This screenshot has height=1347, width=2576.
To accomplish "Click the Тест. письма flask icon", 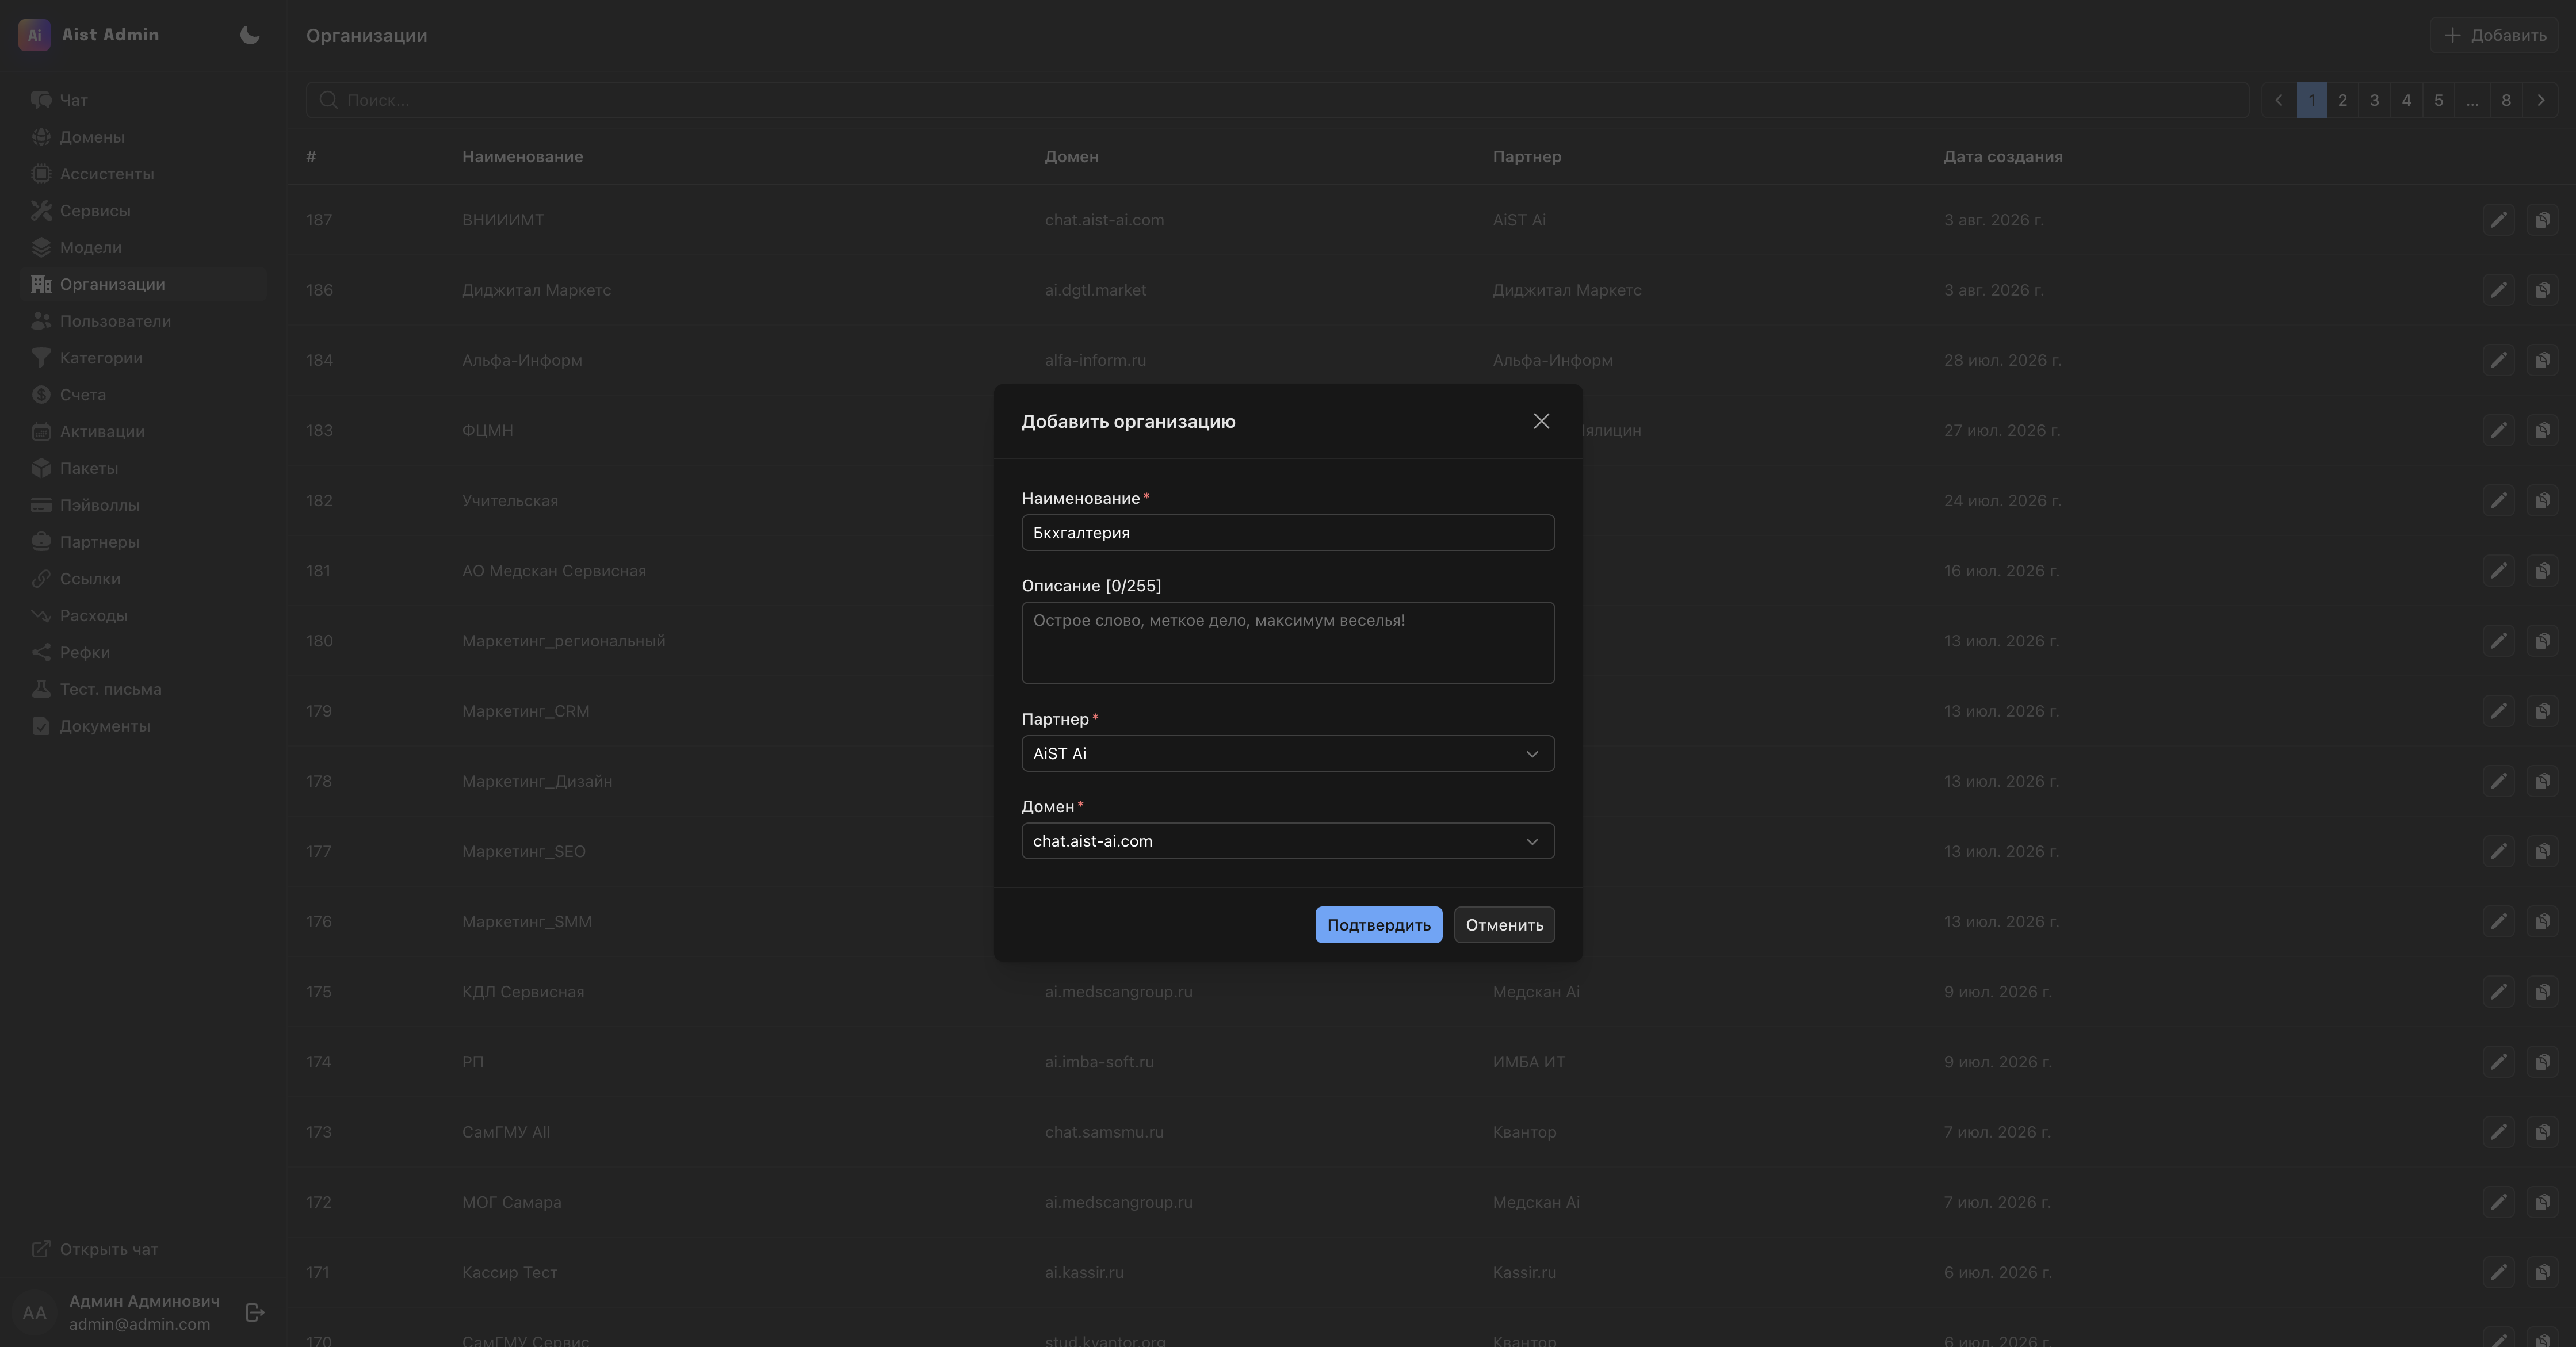I will (x=41, y=689).
